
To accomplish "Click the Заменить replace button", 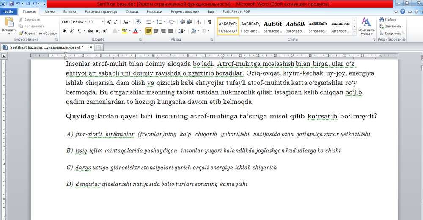I will [x=390, y=26].
